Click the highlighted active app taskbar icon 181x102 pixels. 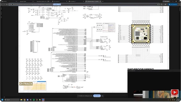tap(43, 100)
